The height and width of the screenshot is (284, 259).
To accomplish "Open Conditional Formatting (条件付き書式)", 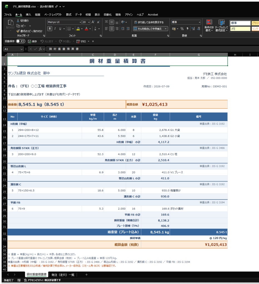I will pyautogui.click(x=209, y=26).
